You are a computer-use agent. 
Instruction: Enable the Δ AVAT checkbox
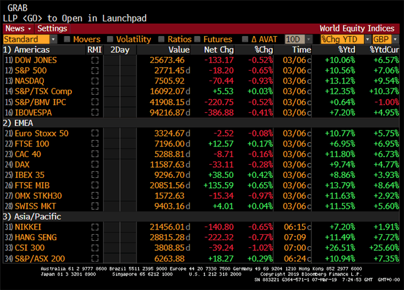pyautogui.click(x=245, y=39)
